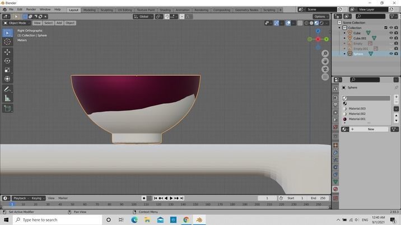401x225 pixels.
Task: Select the Rotate tool
Action: coord(7,61)
